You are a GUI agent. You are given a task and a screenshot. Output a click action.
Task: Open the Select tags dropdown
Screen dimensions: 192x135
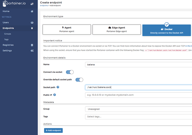[138, 117]
